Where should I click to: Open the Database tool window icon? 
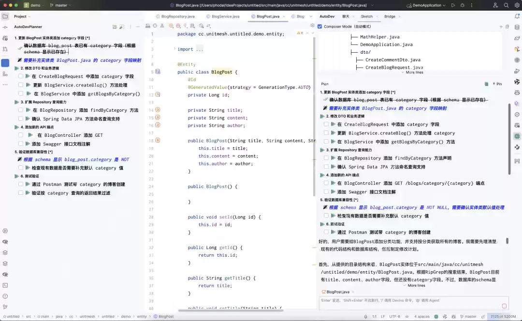[x=517, y=27]
